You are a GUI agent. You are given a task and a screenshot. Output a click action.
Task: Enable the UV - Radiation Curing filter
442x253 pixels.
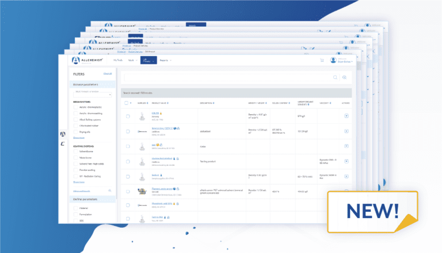(75, 176)
